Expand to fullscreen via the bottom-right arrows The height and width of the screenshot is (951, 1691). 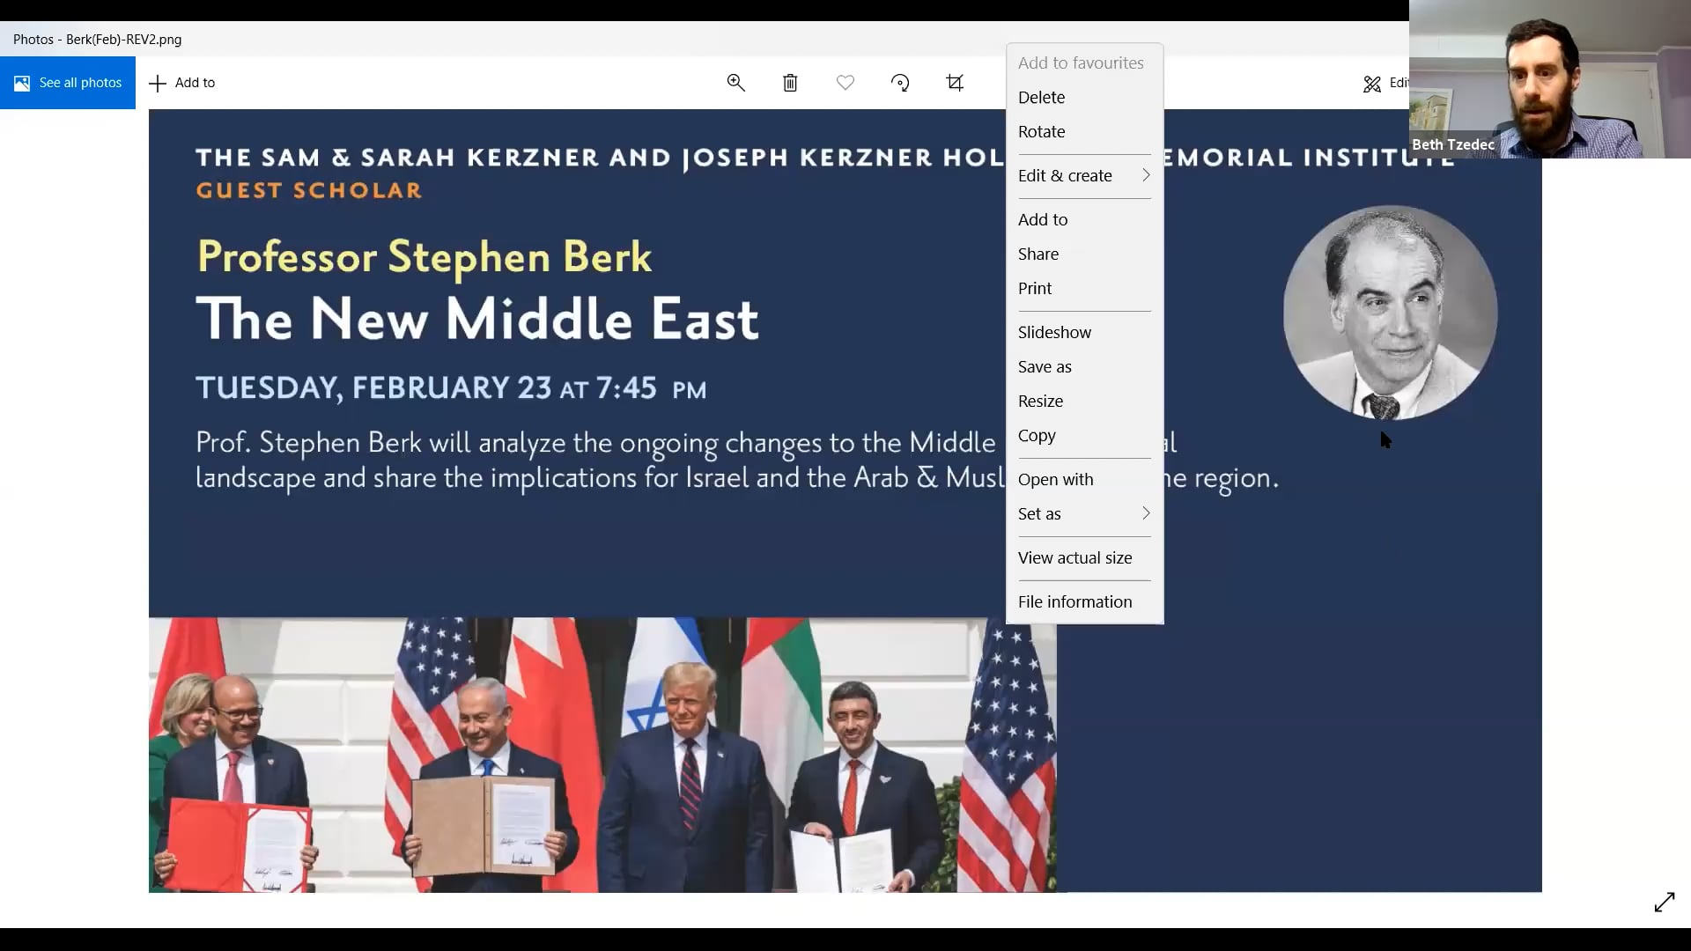1666,903
